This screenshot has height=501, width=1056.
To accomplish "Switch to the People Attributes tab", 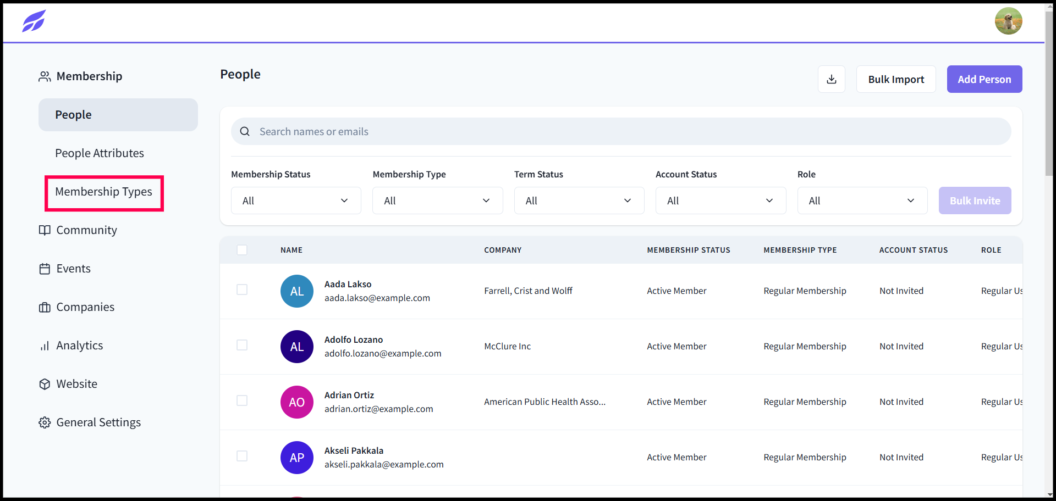I will pyautogui.click(x=99, y=153).
